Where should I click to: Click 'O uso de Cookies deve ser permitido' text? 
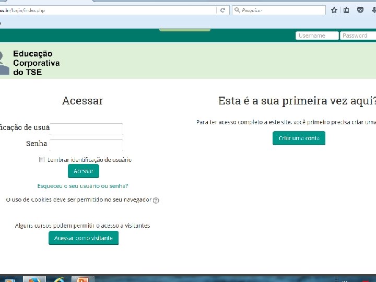[x=79, y=199]
